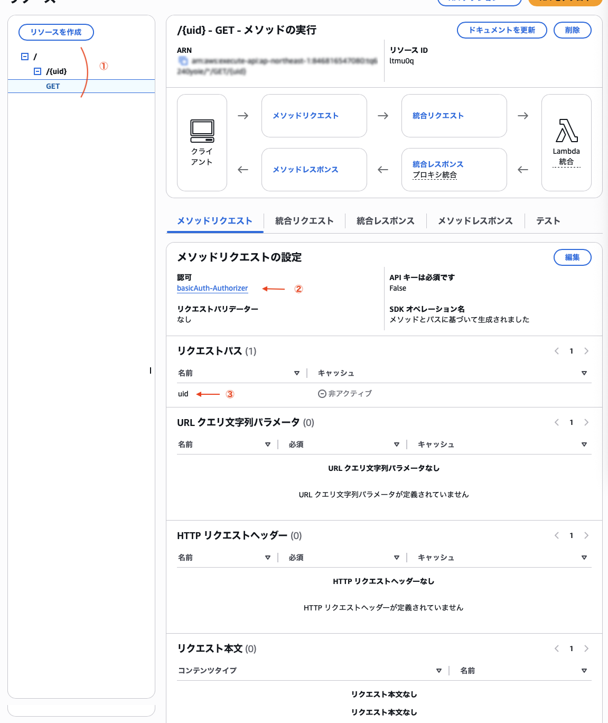Screen dimensions: 608x723
Task: Select the GET method in resource tree
Action: [x=53, y=86]
